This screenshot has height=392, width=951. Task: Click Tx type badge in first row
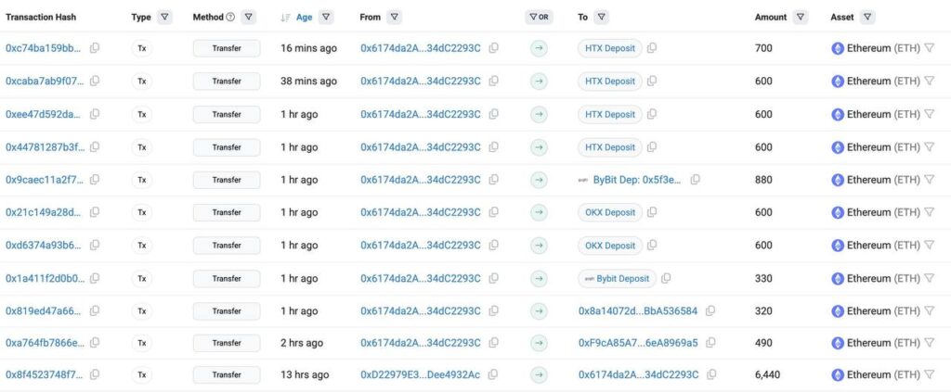click(x=142, y=48)
